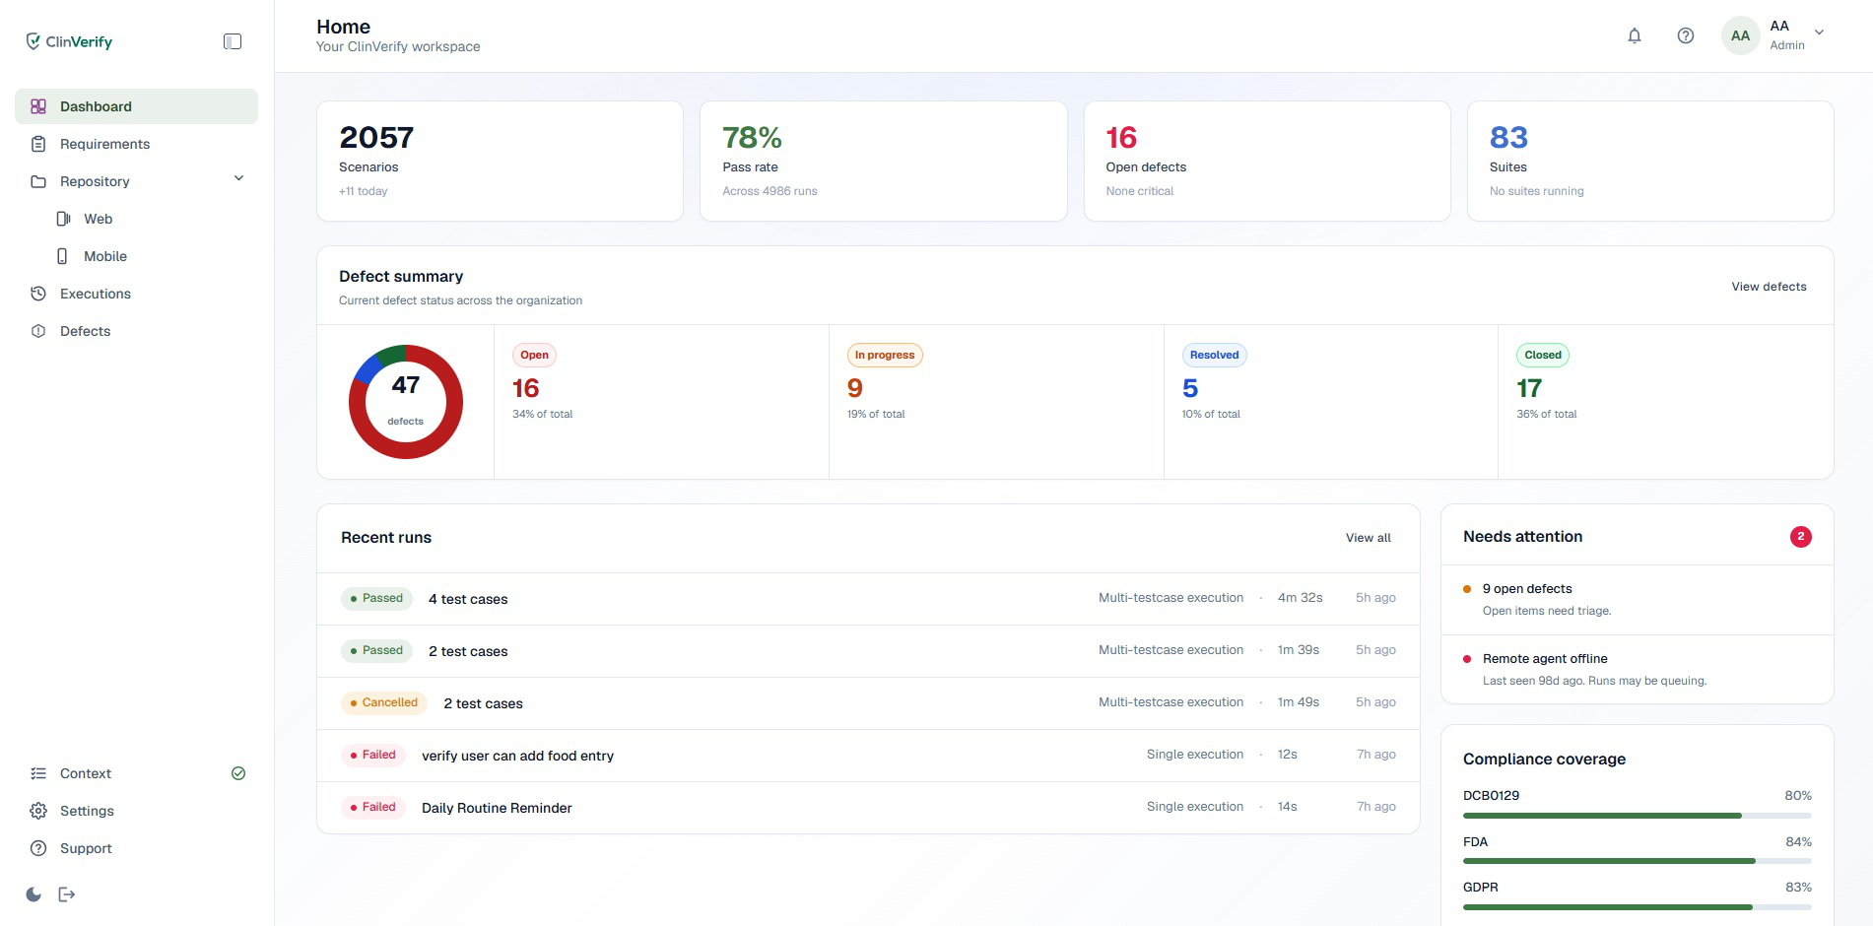Open notifications bell
This screenshot has height=926, width=1873.
click(x=1635, y=35)
